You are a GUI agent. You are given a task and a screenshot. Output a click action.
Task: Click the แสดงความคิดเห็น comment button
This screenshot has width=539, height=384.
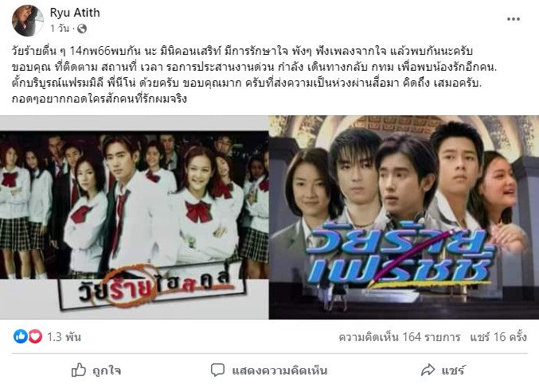pyautogui.click(x=269, y=370)
